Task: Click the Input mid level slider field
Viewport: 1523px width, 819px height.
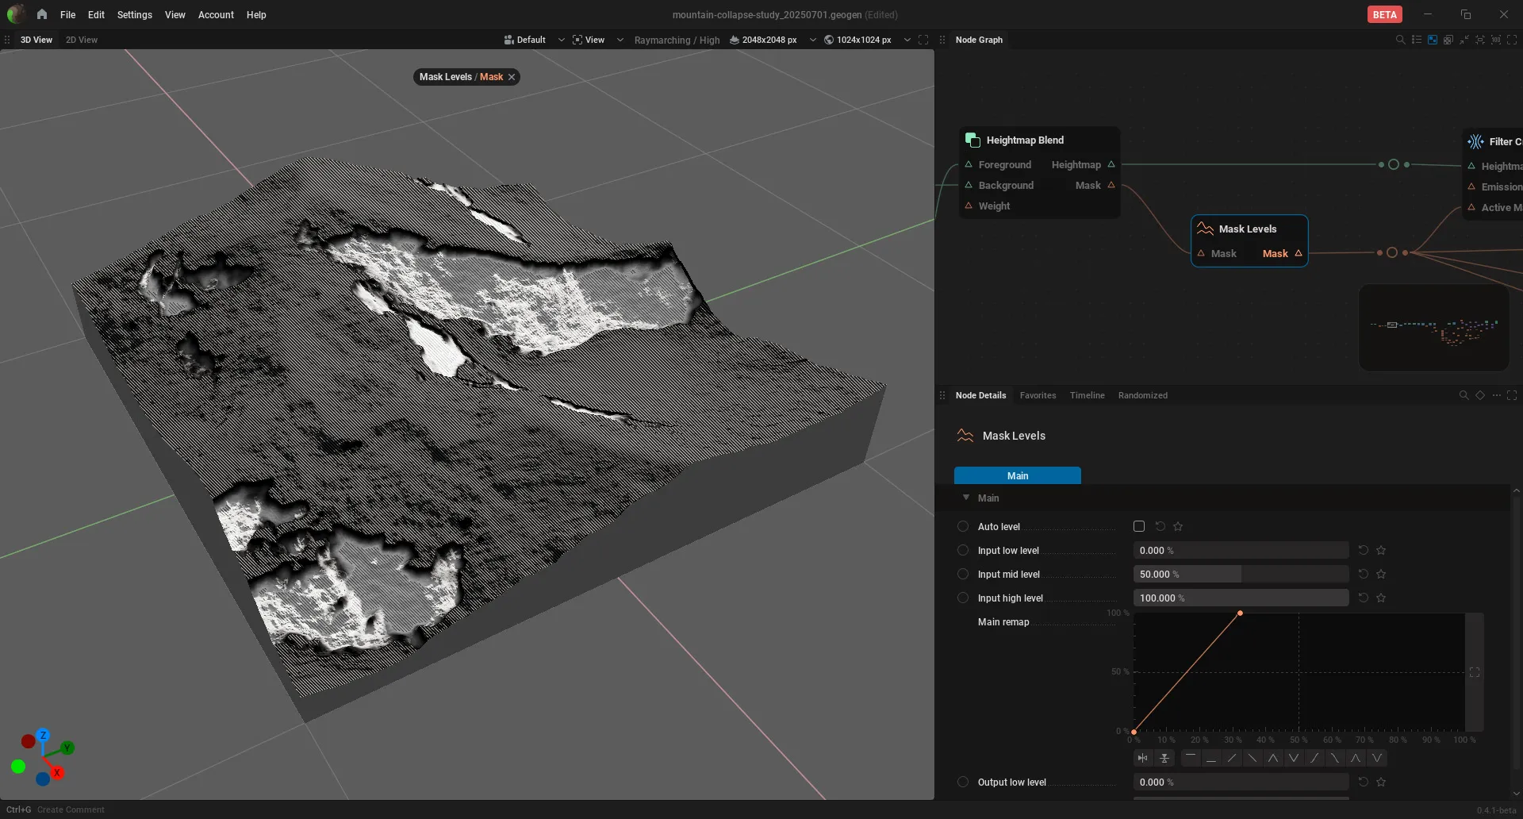Action: point(1241,574)
